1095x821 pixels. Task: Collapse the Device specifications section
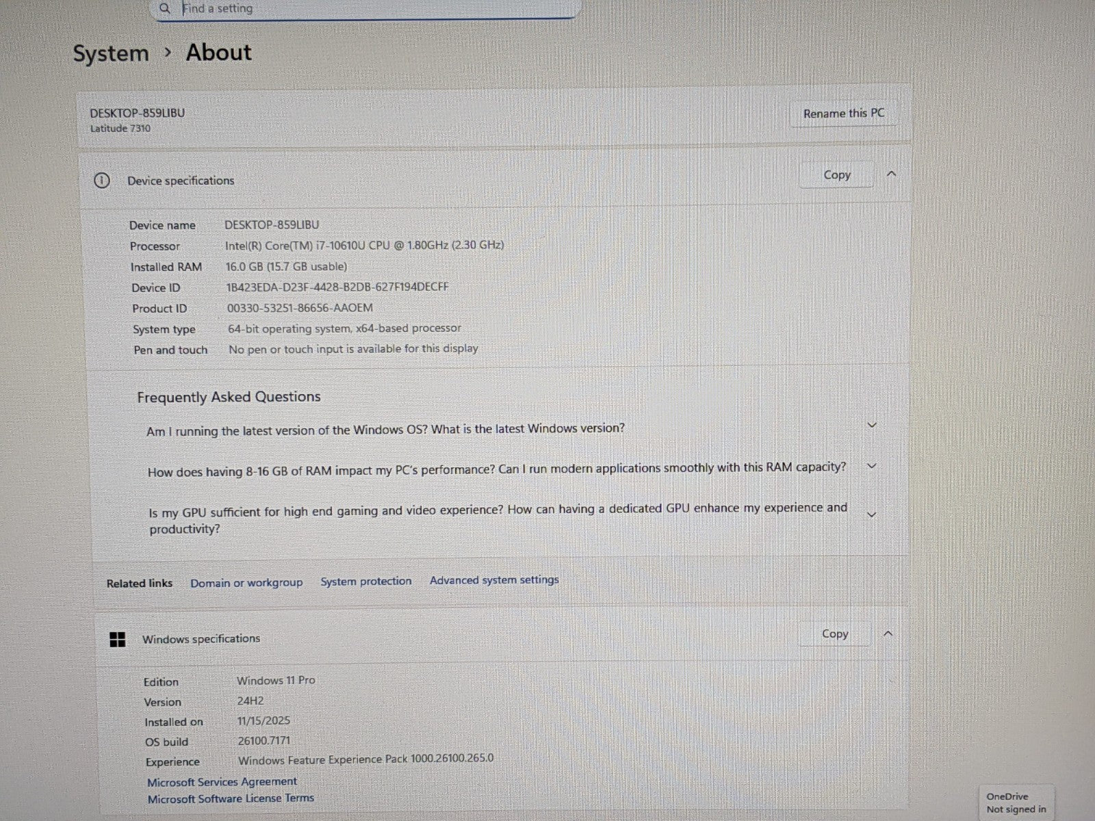(x=891, y=174)
